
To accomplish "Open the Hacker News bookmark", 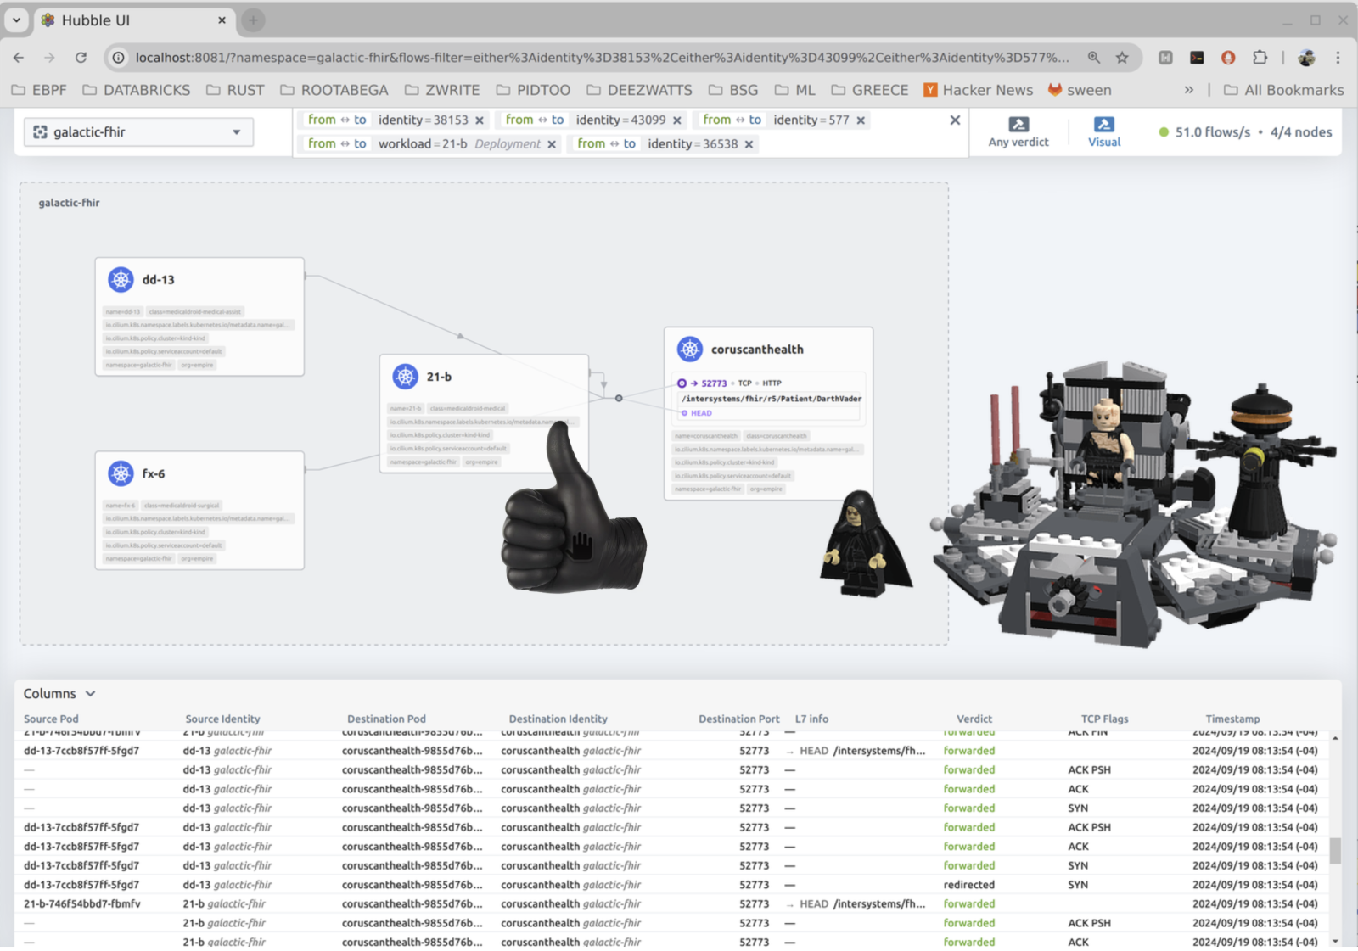I will [978, 90].
